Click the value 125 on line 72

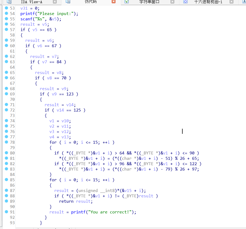pyautogui.click(x=77, y=110)
